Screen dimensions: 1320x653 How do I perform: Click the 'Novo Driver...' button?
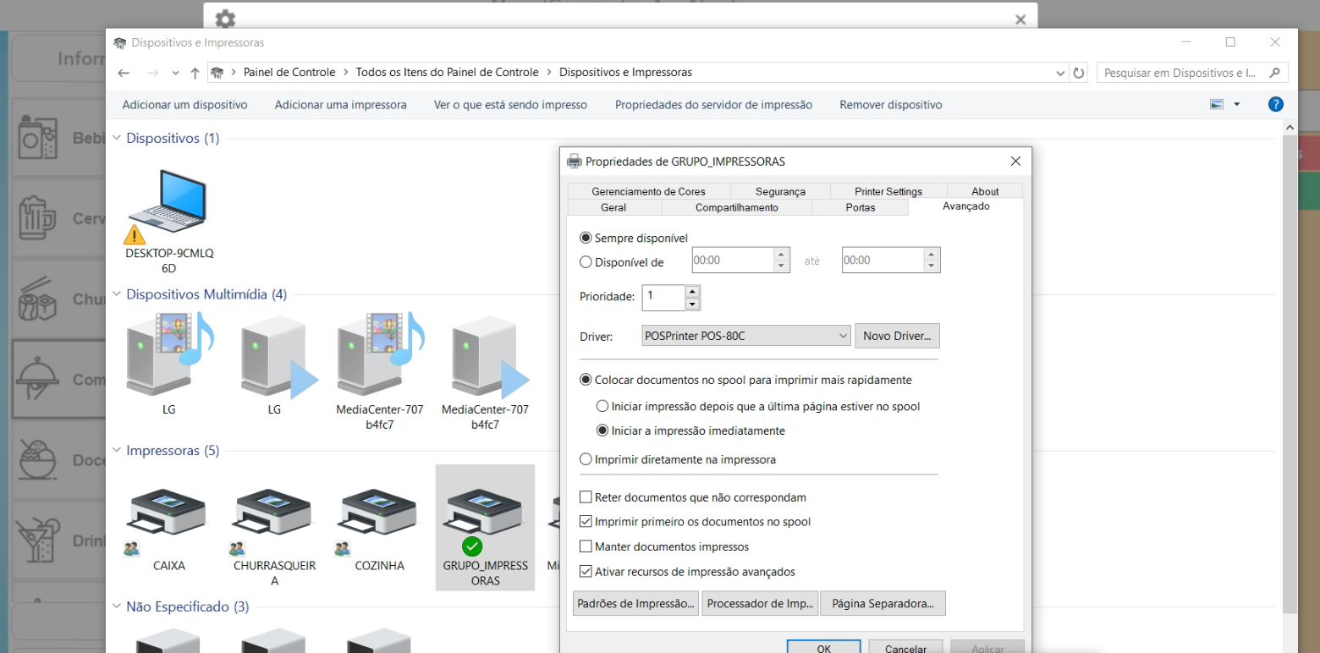coord(896,336)
